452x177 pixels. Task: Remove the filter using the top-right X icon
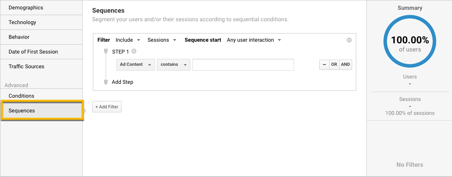pos(349,40)
